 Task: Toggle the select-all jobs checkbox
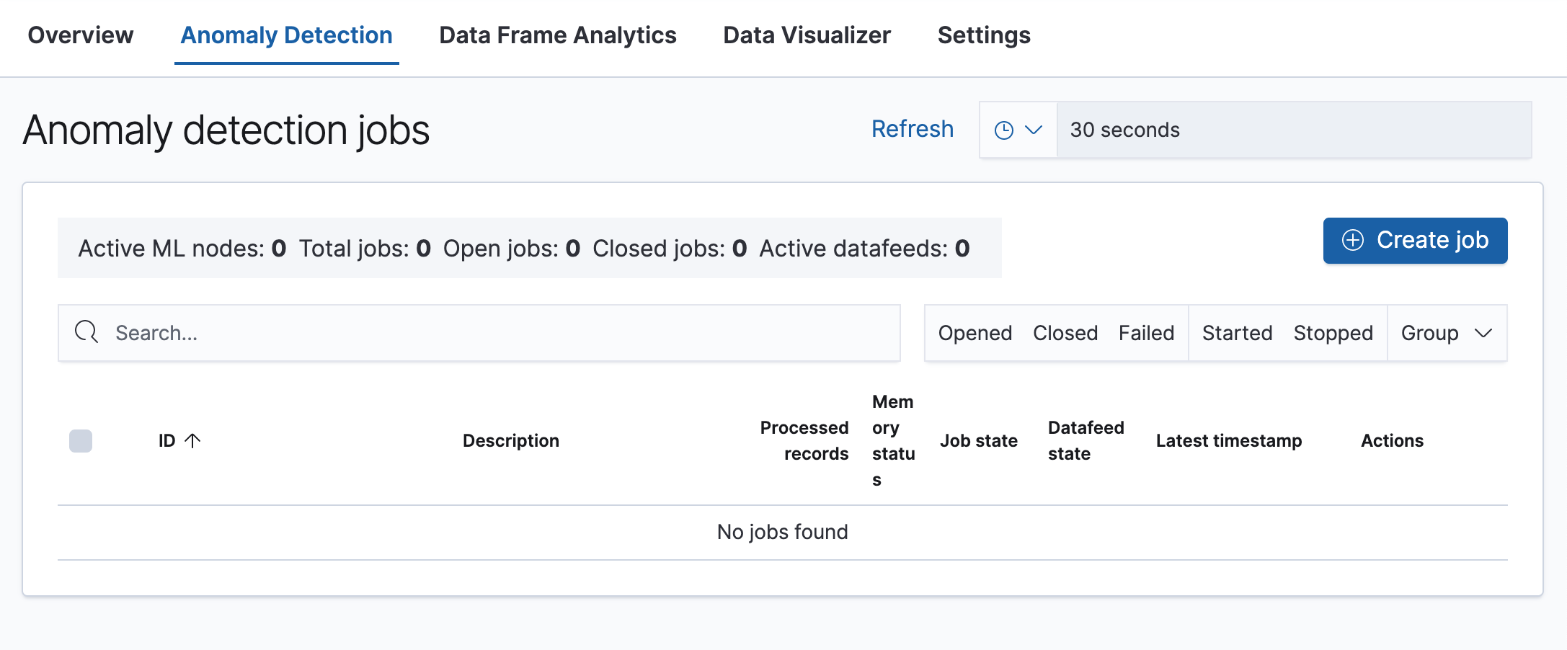[81, 440]
